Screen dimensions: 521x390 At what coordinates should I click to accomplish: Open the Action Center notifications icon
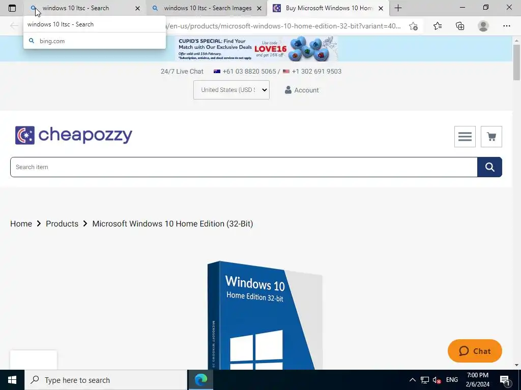click(505, 380)
